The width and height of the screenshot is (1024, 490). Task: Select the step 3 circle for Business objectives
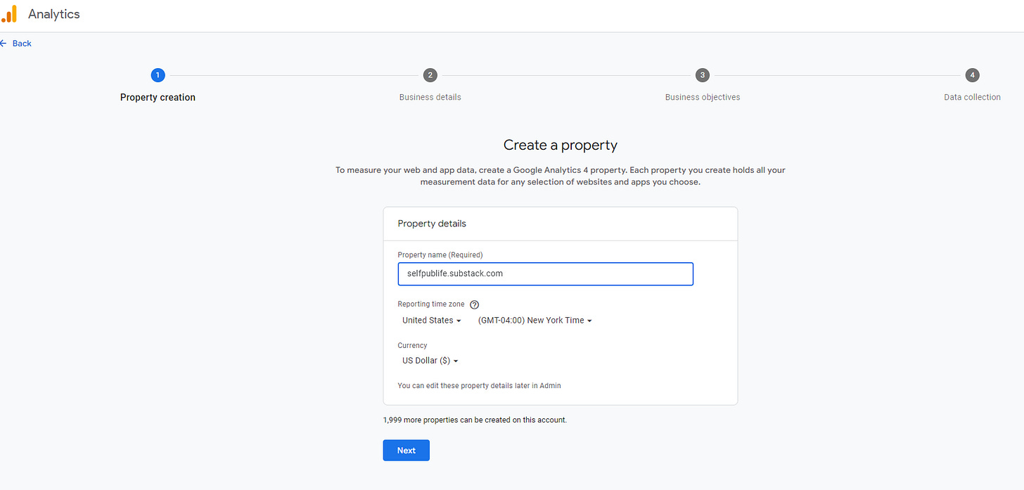click(x=702, y=75)
